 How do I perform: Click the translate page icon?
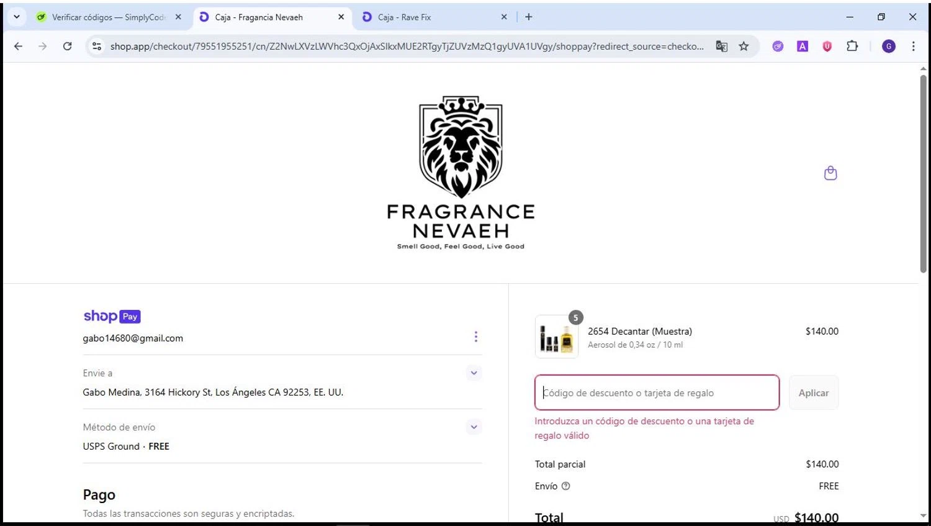(x=721, y=46)
